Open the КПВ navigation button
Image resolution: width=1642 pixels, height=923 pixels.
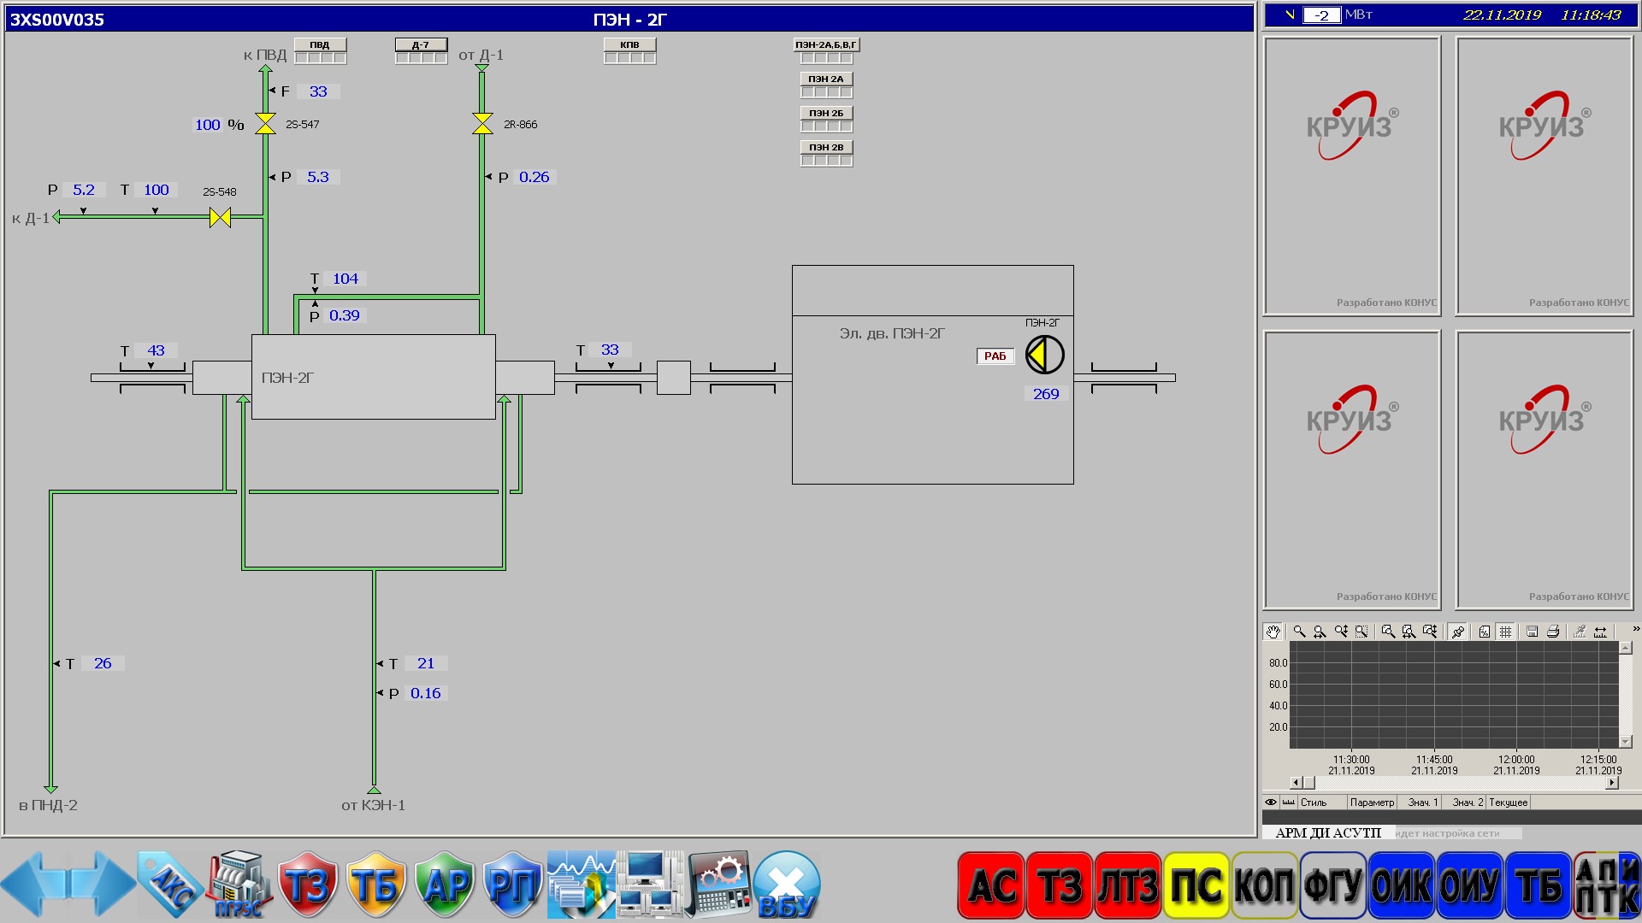pos(629,44)
